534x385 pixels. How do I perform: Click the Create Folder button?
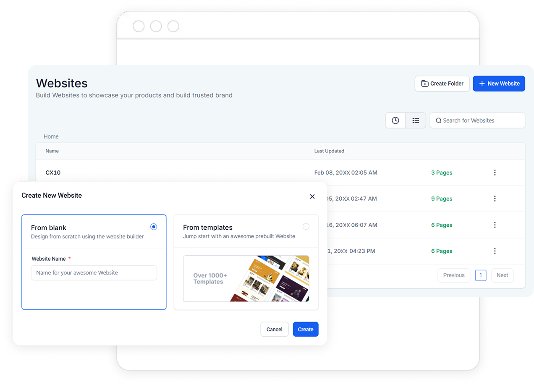(442, 84)
